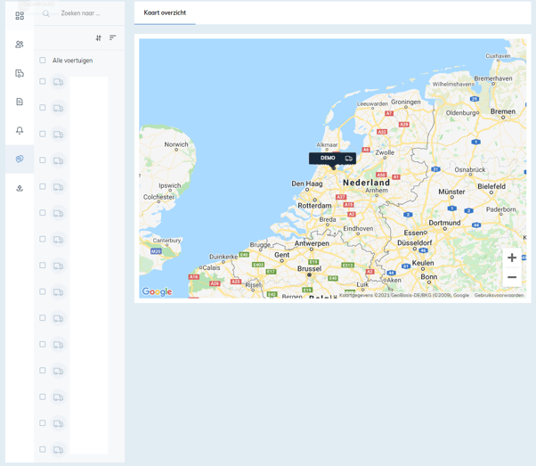
Task: Open the dashboard grid icon in sidebar
Action: 20,15
